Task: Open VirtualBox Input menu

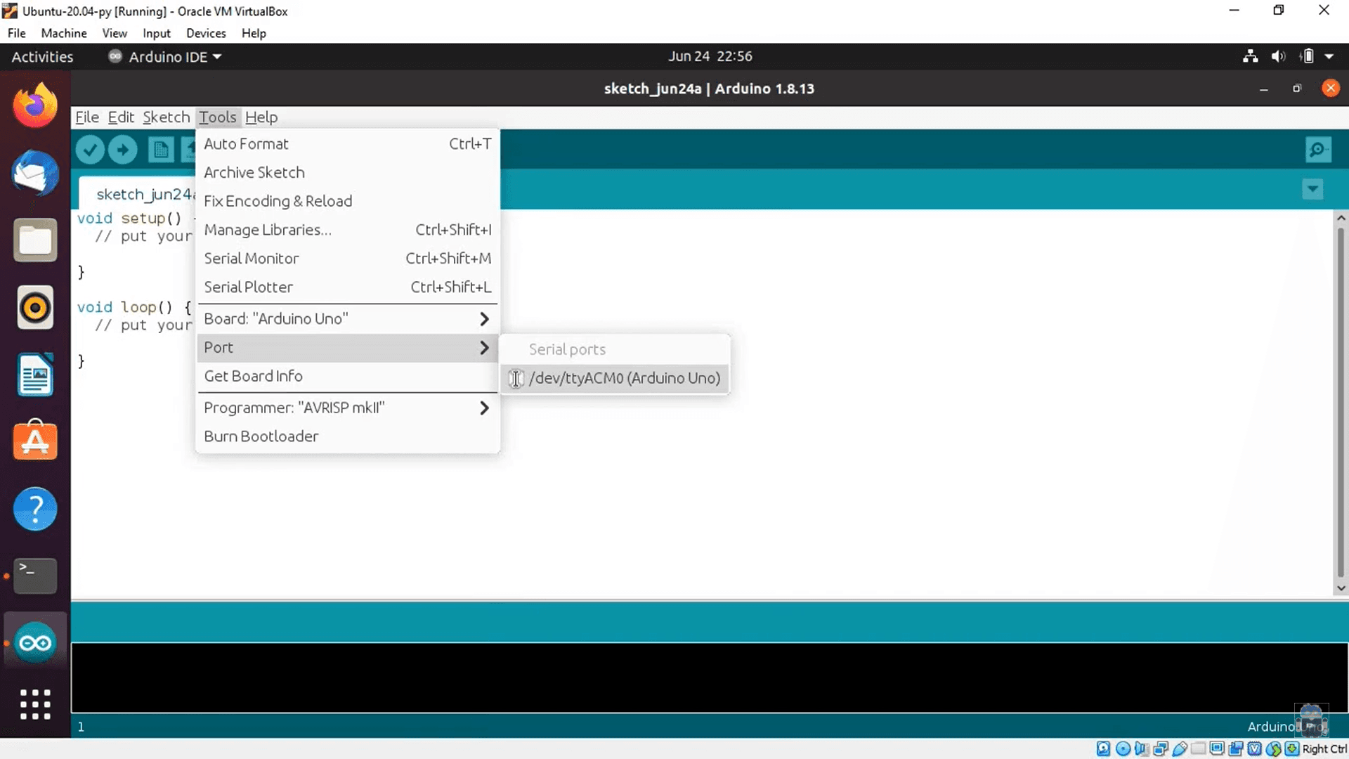Action: (157, 33)
